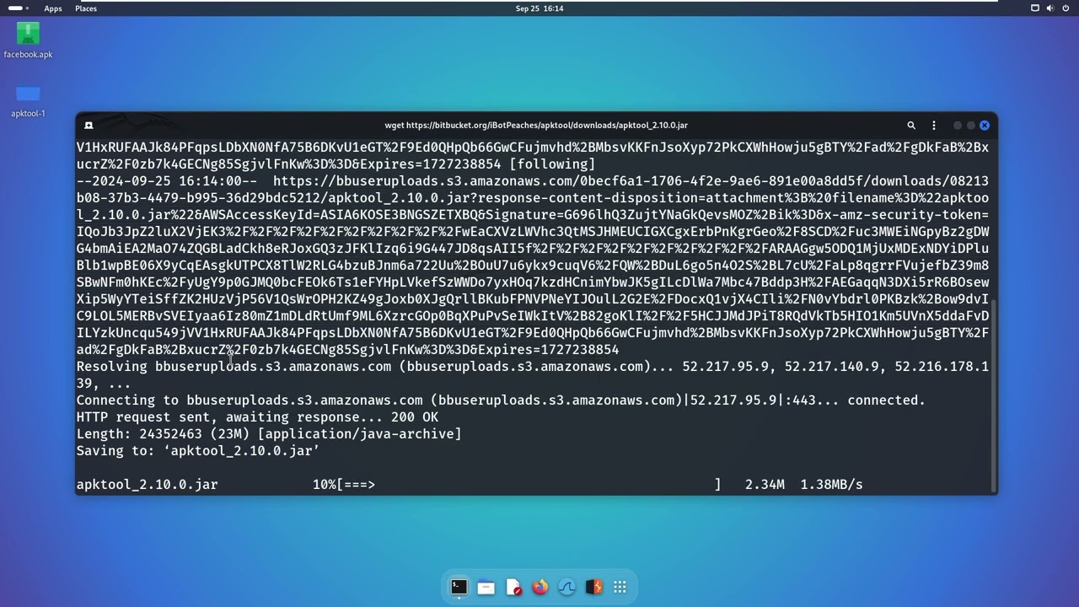Click the '--2024-09-25 16:14:00--' timestamp
Screen dimensions: 1079x607
(x=167, y=181)
